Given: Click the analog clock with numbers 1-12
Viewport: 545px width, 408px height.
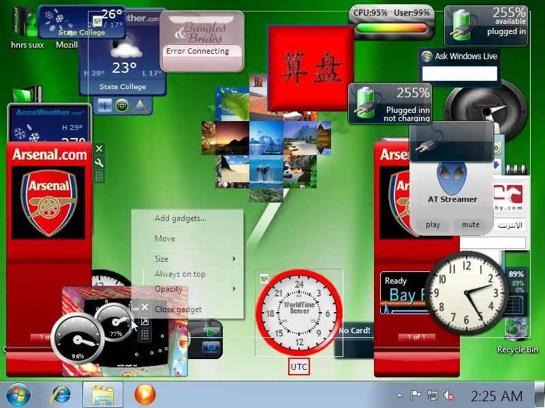Looking at the screenshot, I should 466,293.
